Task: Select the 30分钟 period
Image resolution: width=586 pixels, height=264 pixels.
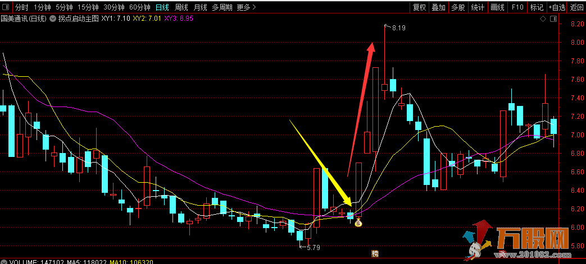Action: click(113, 7)
